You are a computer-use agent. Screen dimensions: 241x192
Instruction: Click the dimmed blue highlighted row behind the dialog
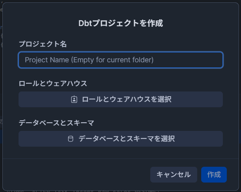pyautogui.click(x=240, y=136)
